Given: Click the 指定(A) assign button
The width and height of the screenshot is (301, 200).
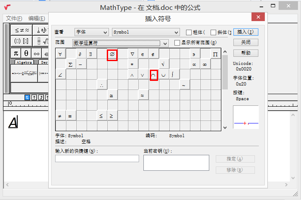Looking at the screenshot, I should coord(235,159).
